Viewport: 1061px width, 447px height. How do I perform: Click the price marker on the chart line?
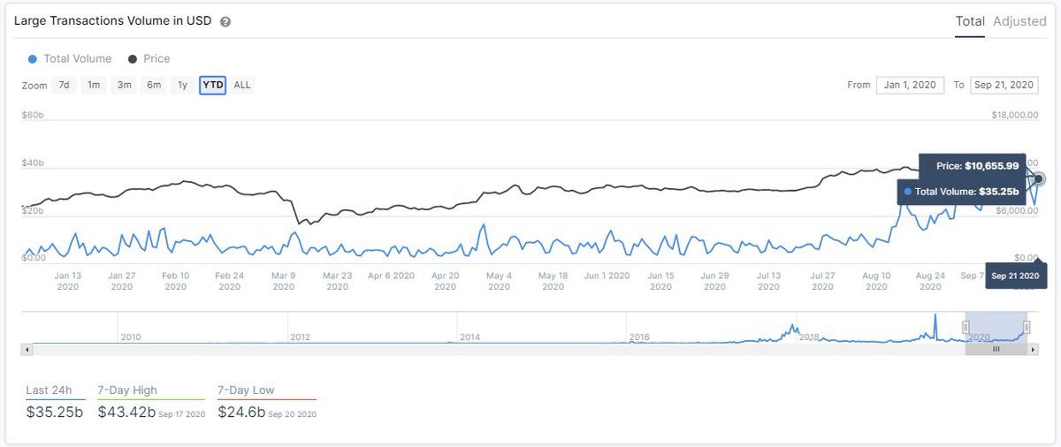coord(1039,179)
